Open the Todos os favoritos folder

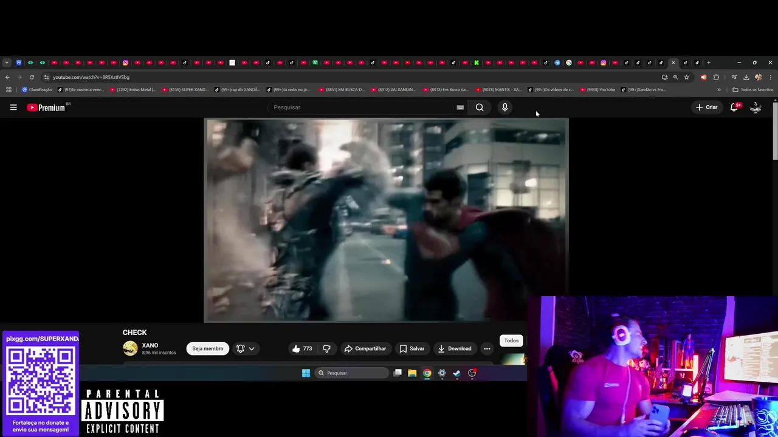click(x=753, y=90)
